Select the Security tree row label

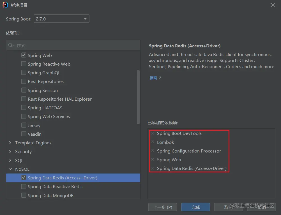point(24,152)
